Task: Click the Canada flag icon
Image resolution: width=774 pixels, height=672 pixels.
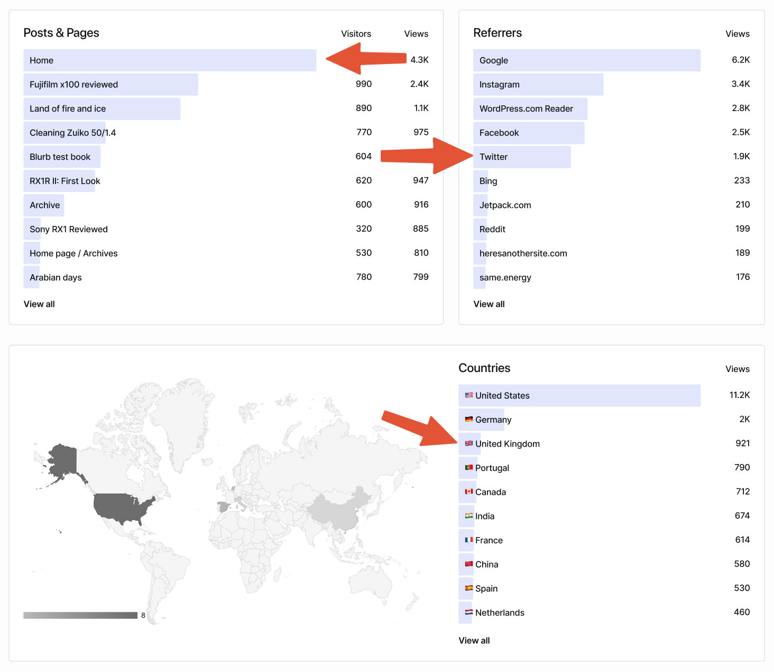Action: click(468, 492)
